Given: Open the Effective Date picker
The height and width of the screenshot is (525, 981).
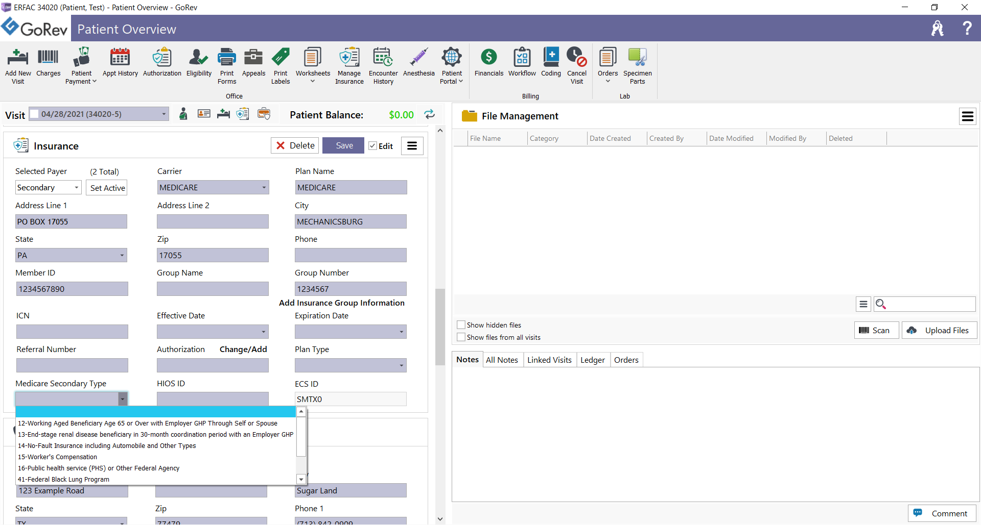Looking at the screenshot, I should click(264, 332).
